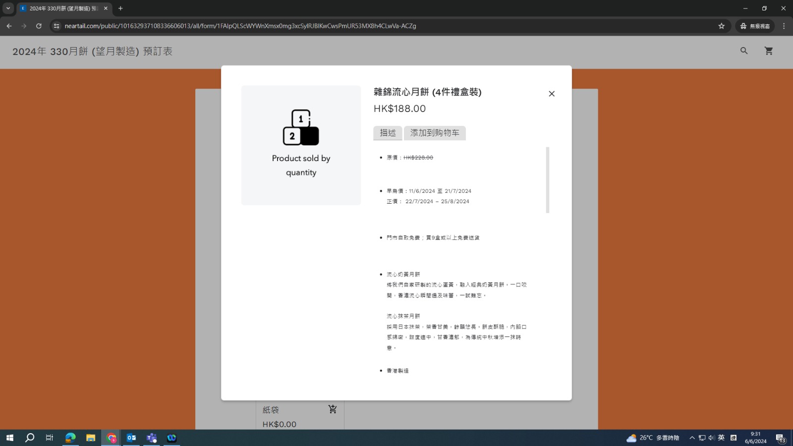Expand the tab search dropdown
Viewport: 793px width, 446px height.
[x=8, y=8]
